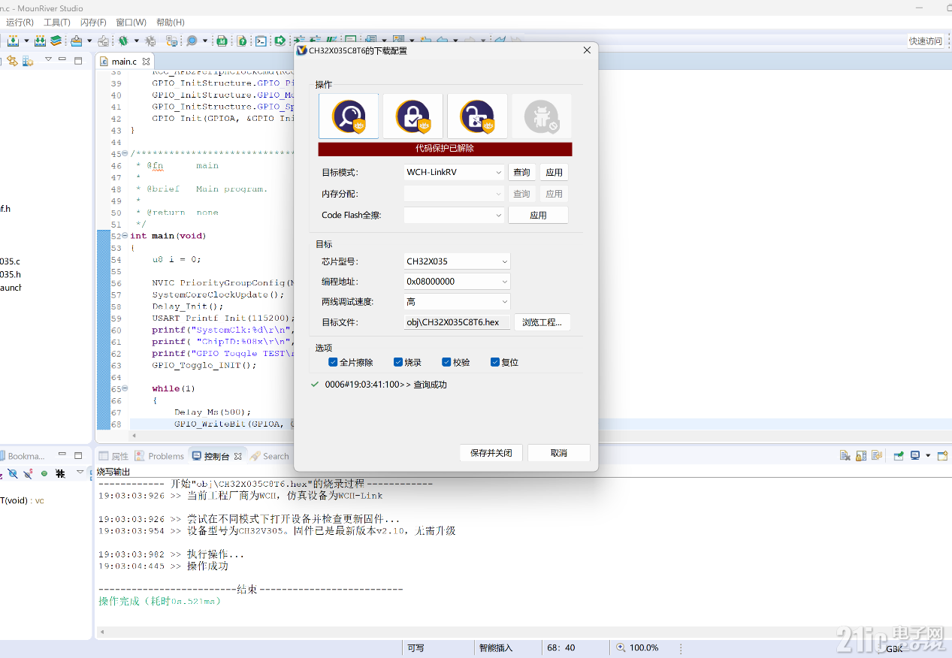Viewport: 952px width, 658px height.
Task: Click the 智能插入 status bar entry
Action: pos(496,647)
